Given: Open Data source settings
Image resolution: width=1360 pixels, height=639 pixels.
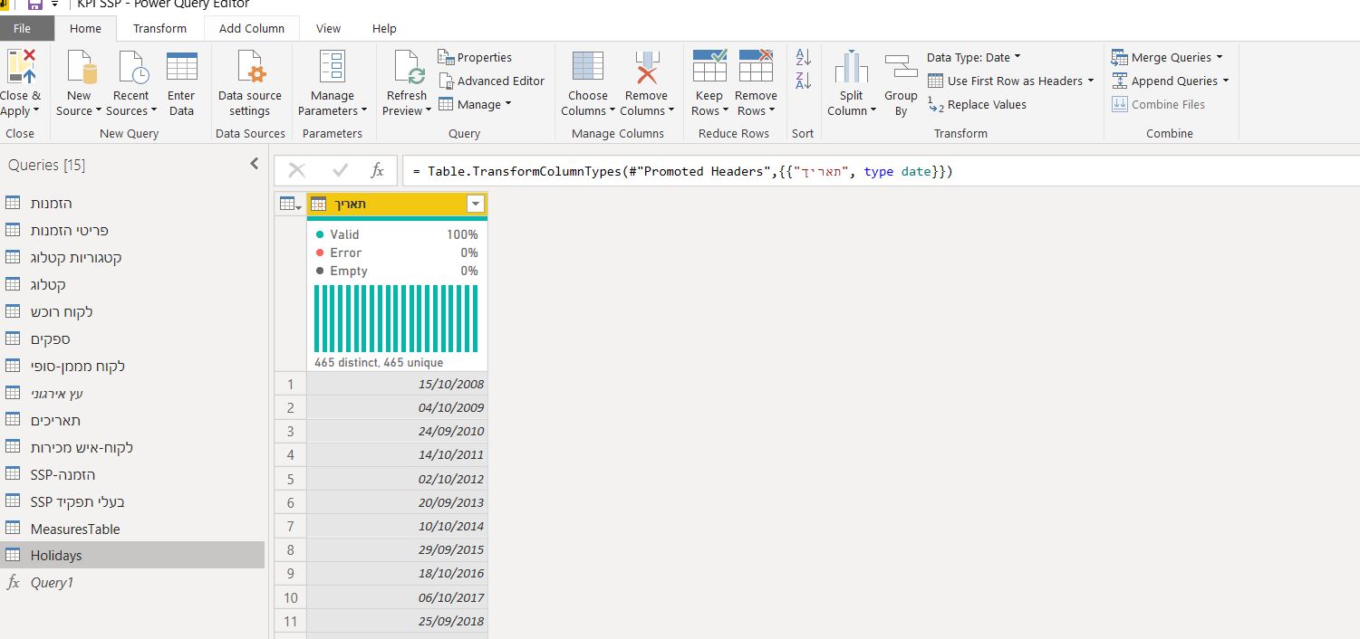Looking at the screenshot, I should click(250, 67).
